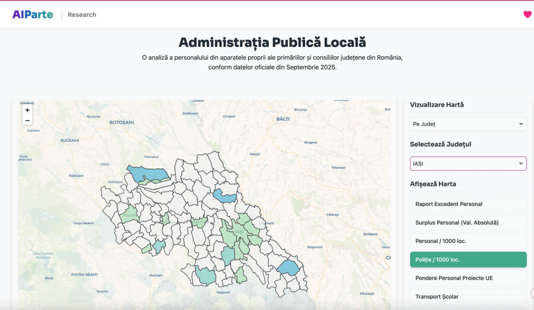Click the Strășeni label on map
The height and width of the screenshot is (310, 534).
(x=370, y=234)
